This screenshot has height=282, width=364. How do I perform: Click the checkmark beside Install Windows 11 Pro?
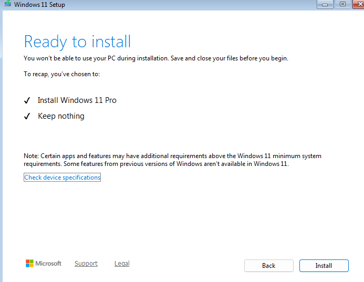[27, 100]
